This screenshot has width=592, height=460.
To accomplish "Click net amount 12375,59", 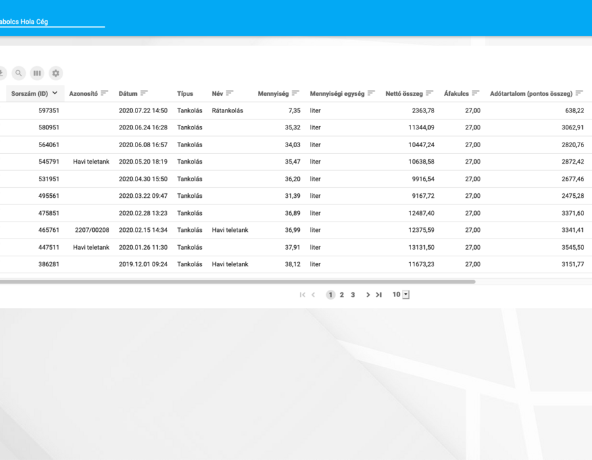I will (422, 230).
